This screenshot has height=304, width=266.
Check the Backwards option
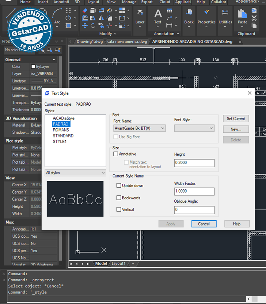119,198
